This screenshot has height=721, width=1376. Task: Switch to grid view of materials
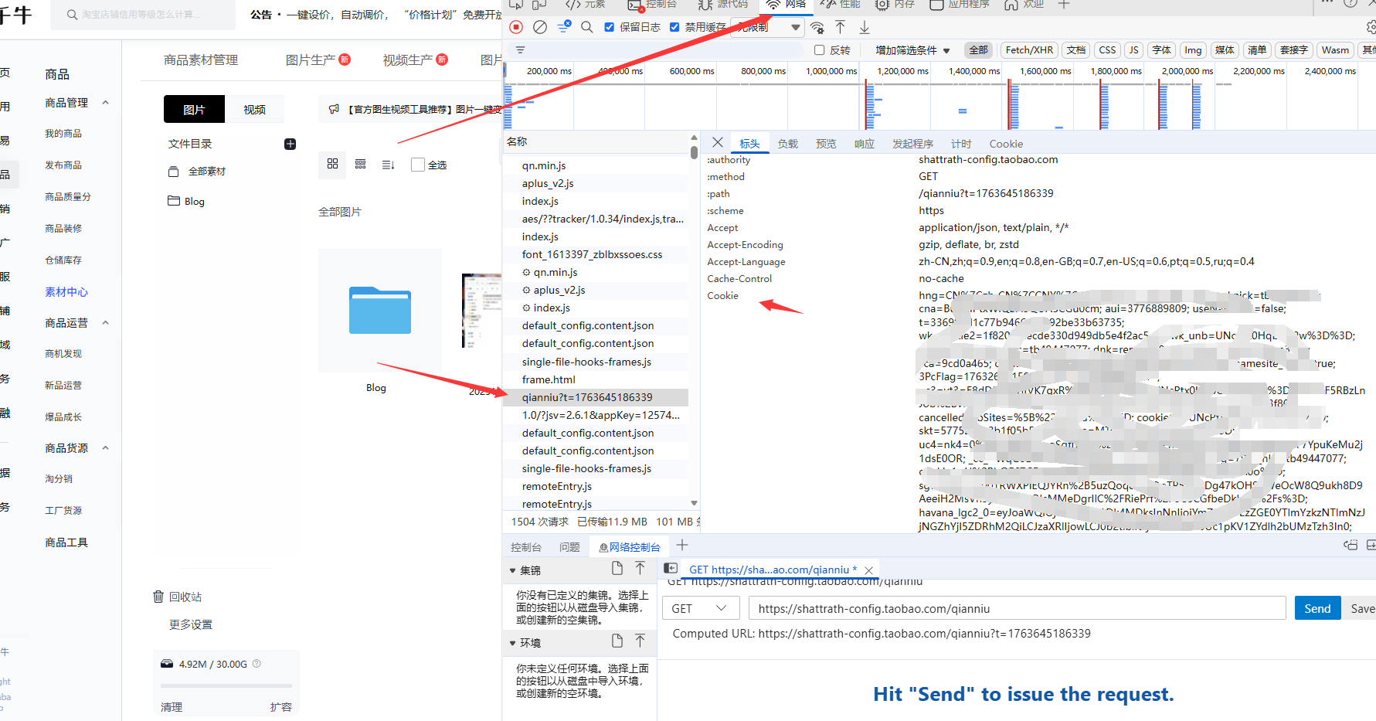tap(333, 164)
